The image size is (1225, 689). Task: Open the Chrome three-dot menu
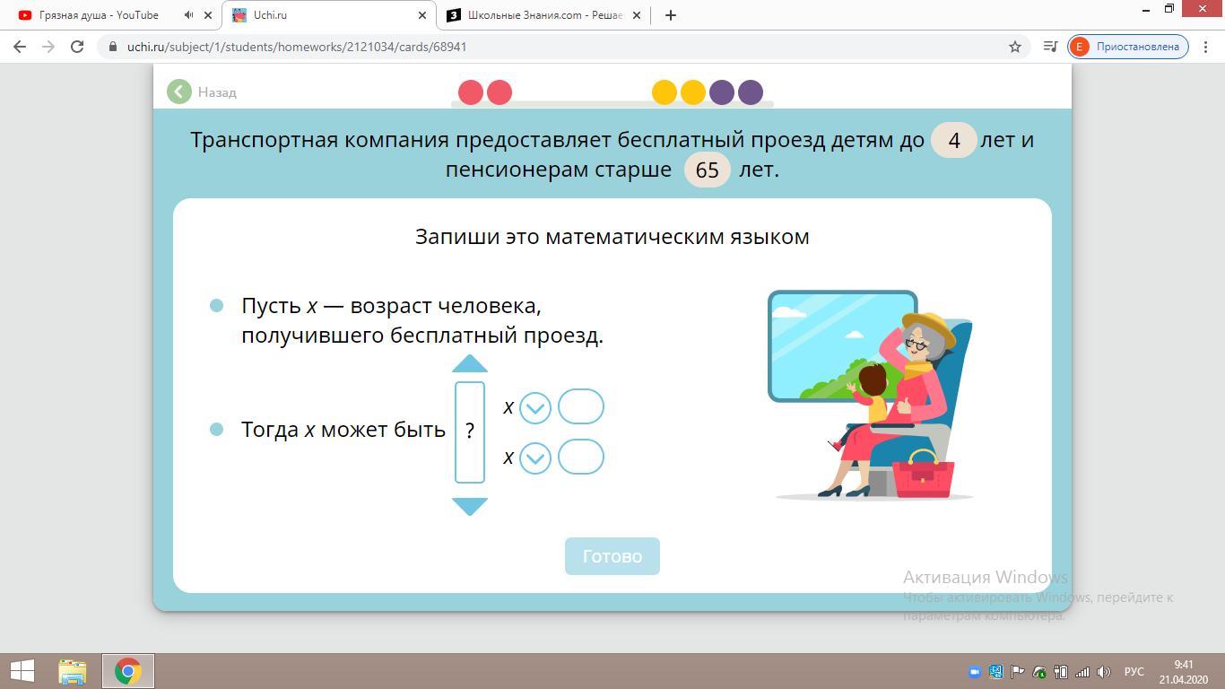tap(1206, 47)
